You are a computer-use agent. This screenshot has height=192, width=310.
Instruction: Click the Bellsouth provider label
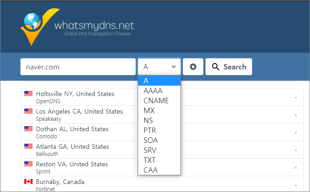[47, 154]
